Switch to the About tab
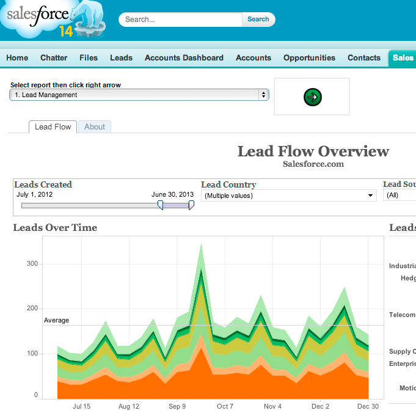This screenshot has height=416, width=416. click(95, 127)
